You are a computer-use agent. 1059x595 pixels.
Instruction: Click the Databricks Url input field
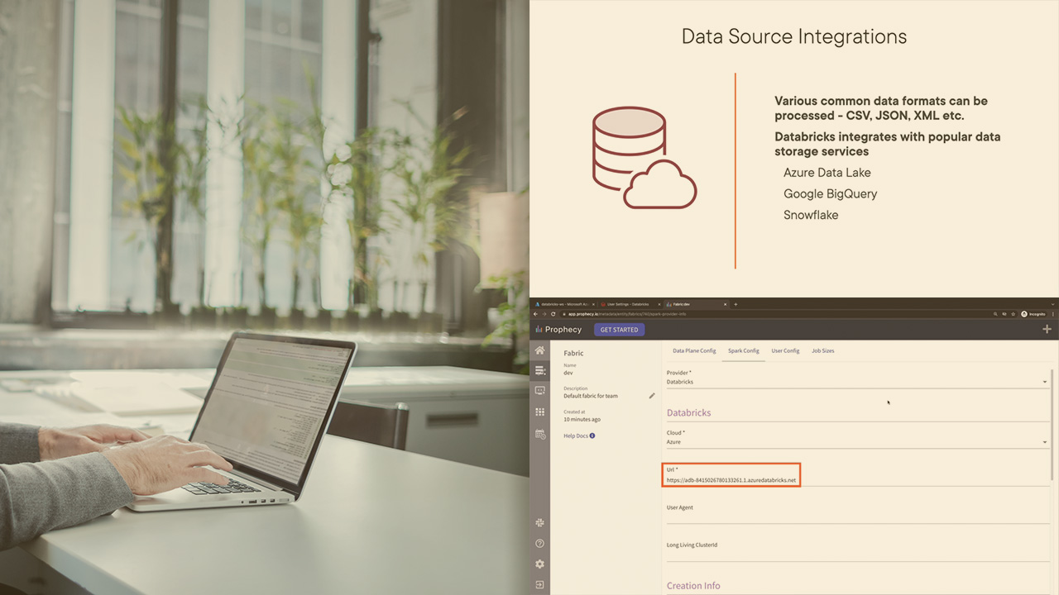pos(731,480)
